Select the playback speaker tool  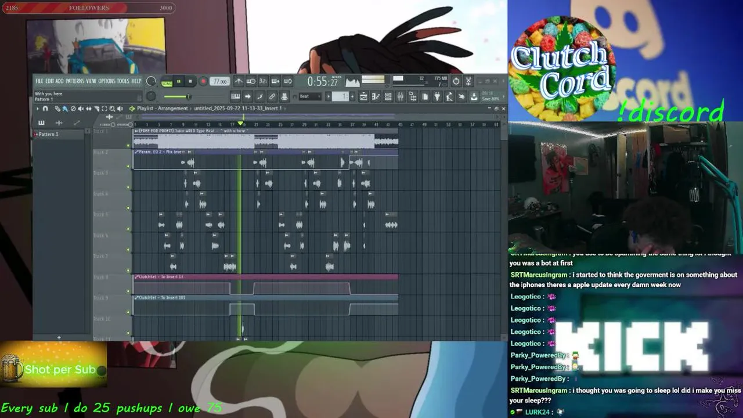120,109
